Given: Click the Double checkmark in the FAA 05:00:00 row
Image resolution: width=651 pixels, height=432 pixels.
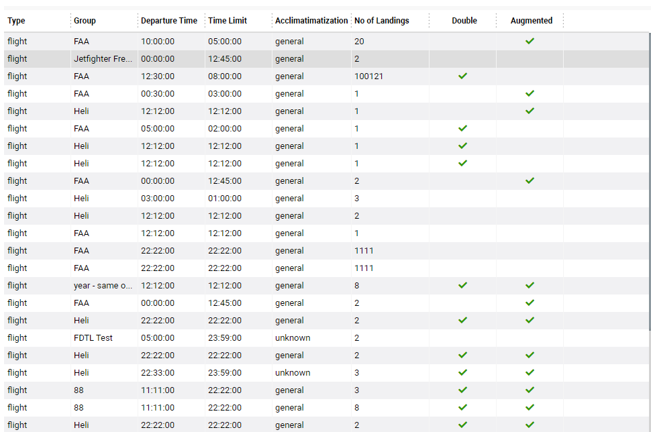Looking at the screenshot, I should [x=462, y=128].
